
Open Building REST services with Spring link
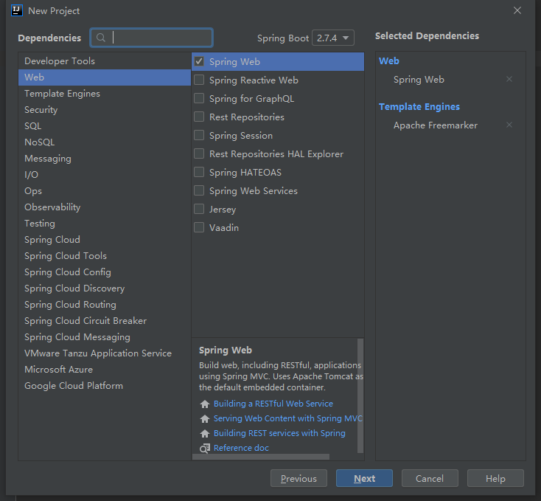pos(279,433)
